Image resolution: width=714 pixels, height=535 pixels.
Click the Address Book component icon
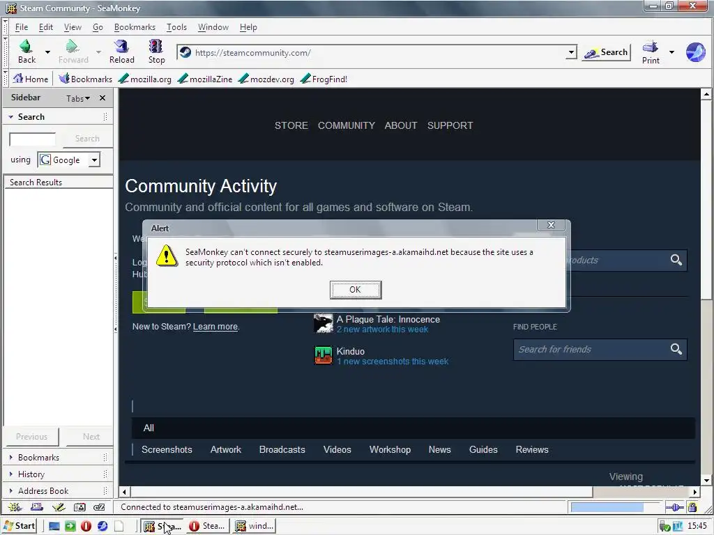coord(79,507)
